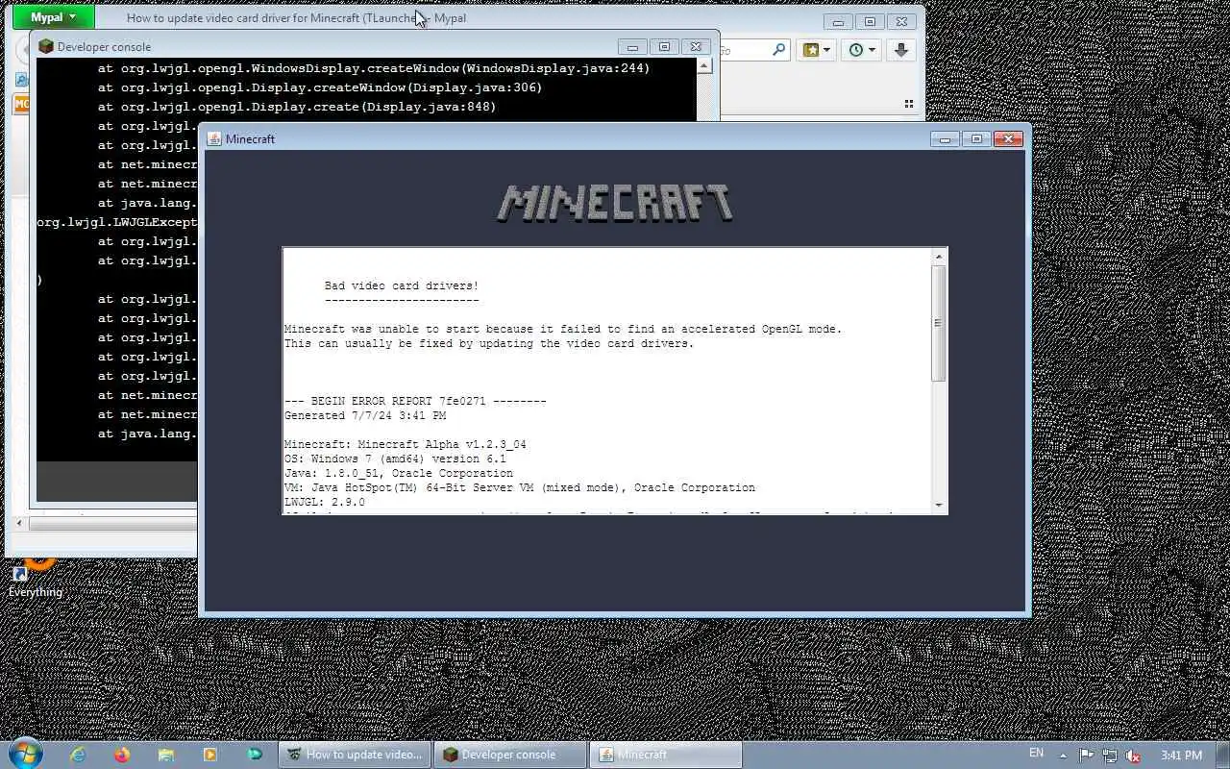This screenshot has height=769, width=1230.
Task: Open the Mypal application menu button
Action: click(54, 17)
